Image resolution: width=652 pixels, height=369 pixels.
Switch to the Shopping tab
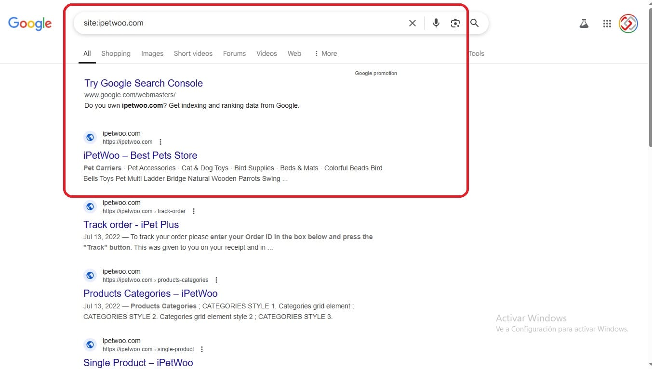click(116, 53)
